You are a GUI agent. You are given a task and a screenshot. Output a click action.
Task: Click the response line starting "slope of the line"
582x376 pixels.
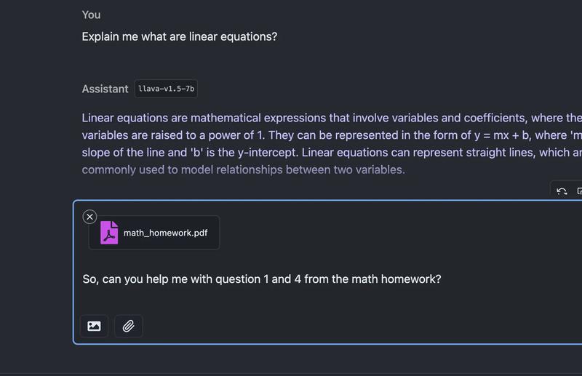(332, 152)
